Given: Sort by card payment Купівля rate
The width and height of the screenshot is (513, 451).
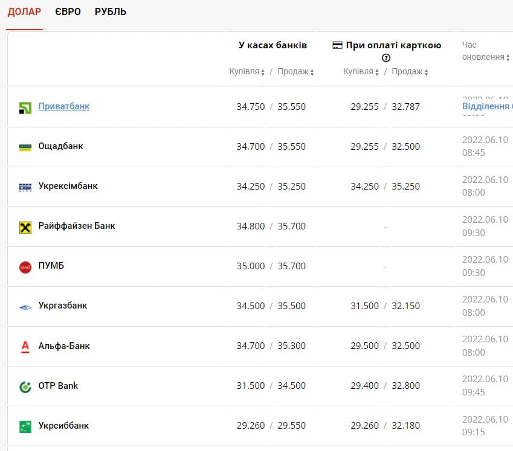Looking at the screenshot, I should click(361, 72).
